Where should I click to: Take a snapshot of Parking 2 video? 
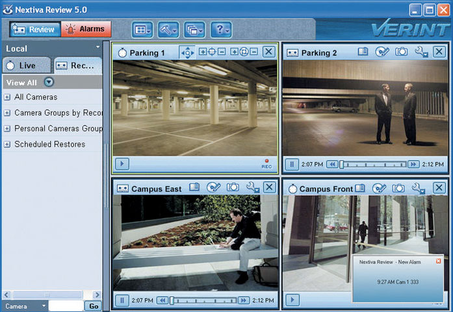coord(401,53)
